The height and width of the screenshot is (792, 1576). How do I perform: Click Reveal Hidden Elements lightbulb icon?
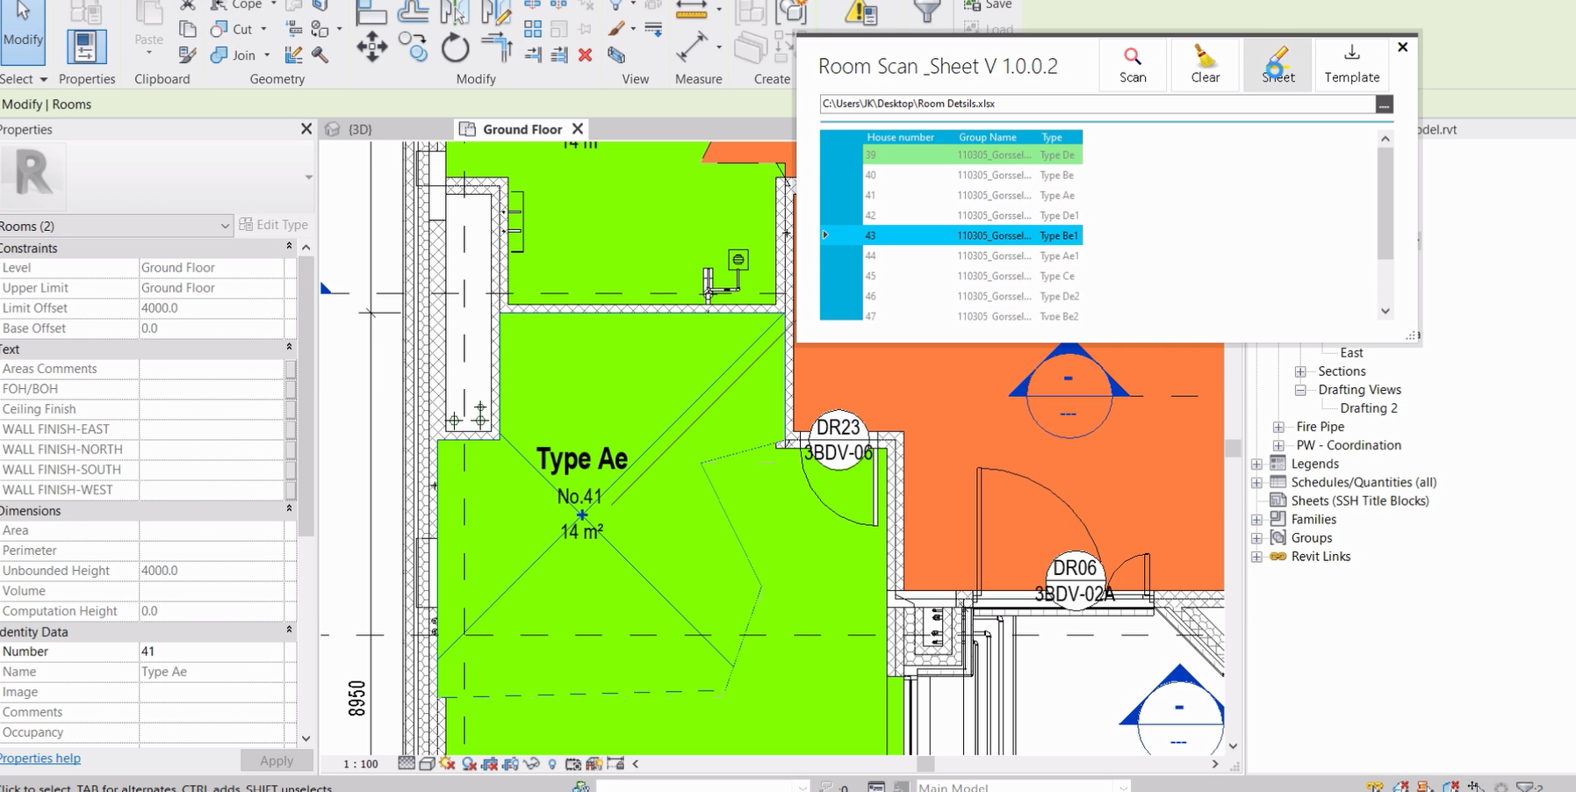point(552,764)
